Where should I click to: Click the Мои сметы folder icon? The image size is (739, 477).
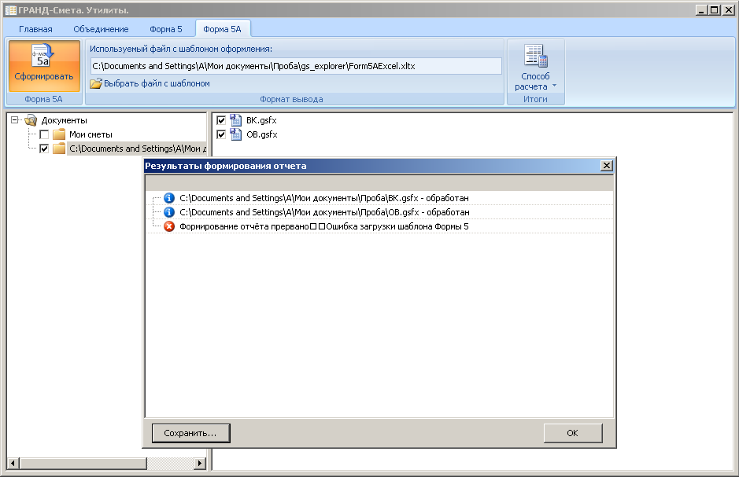[59, 134]
